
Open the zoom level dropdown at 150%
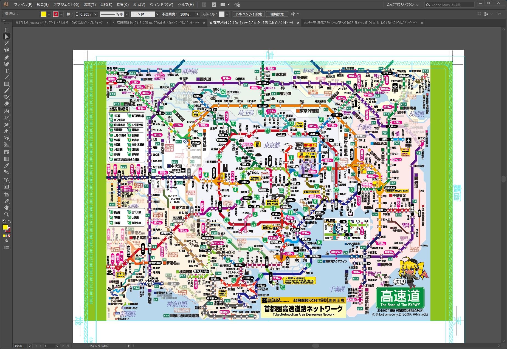point(30,346)
